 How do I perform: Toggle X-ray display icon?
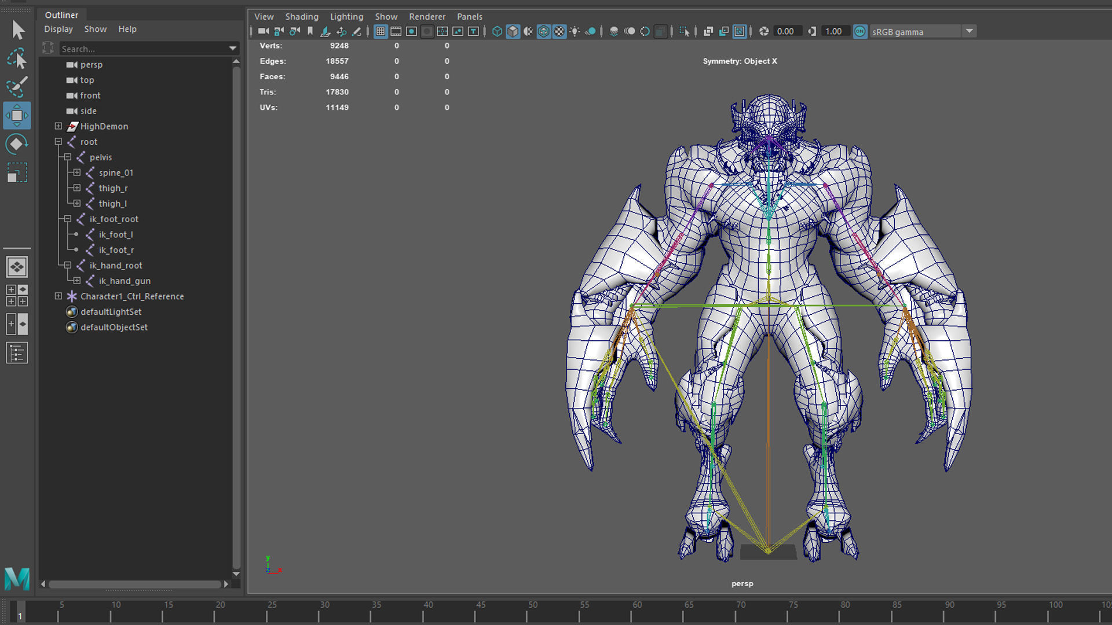coord(708,31)
